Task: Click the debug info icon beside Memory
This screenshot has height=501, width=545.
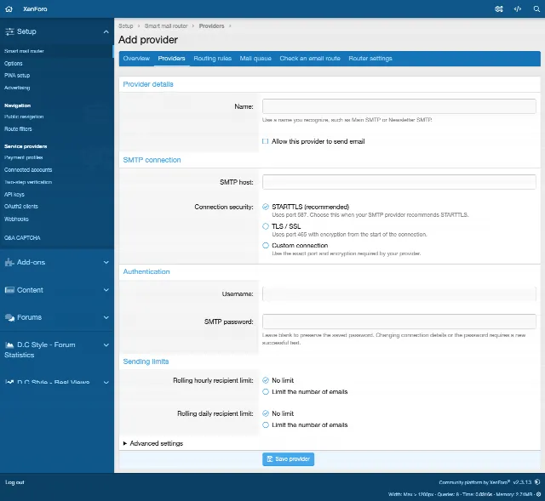Action: pyautogui.click(x=538, y=494)
